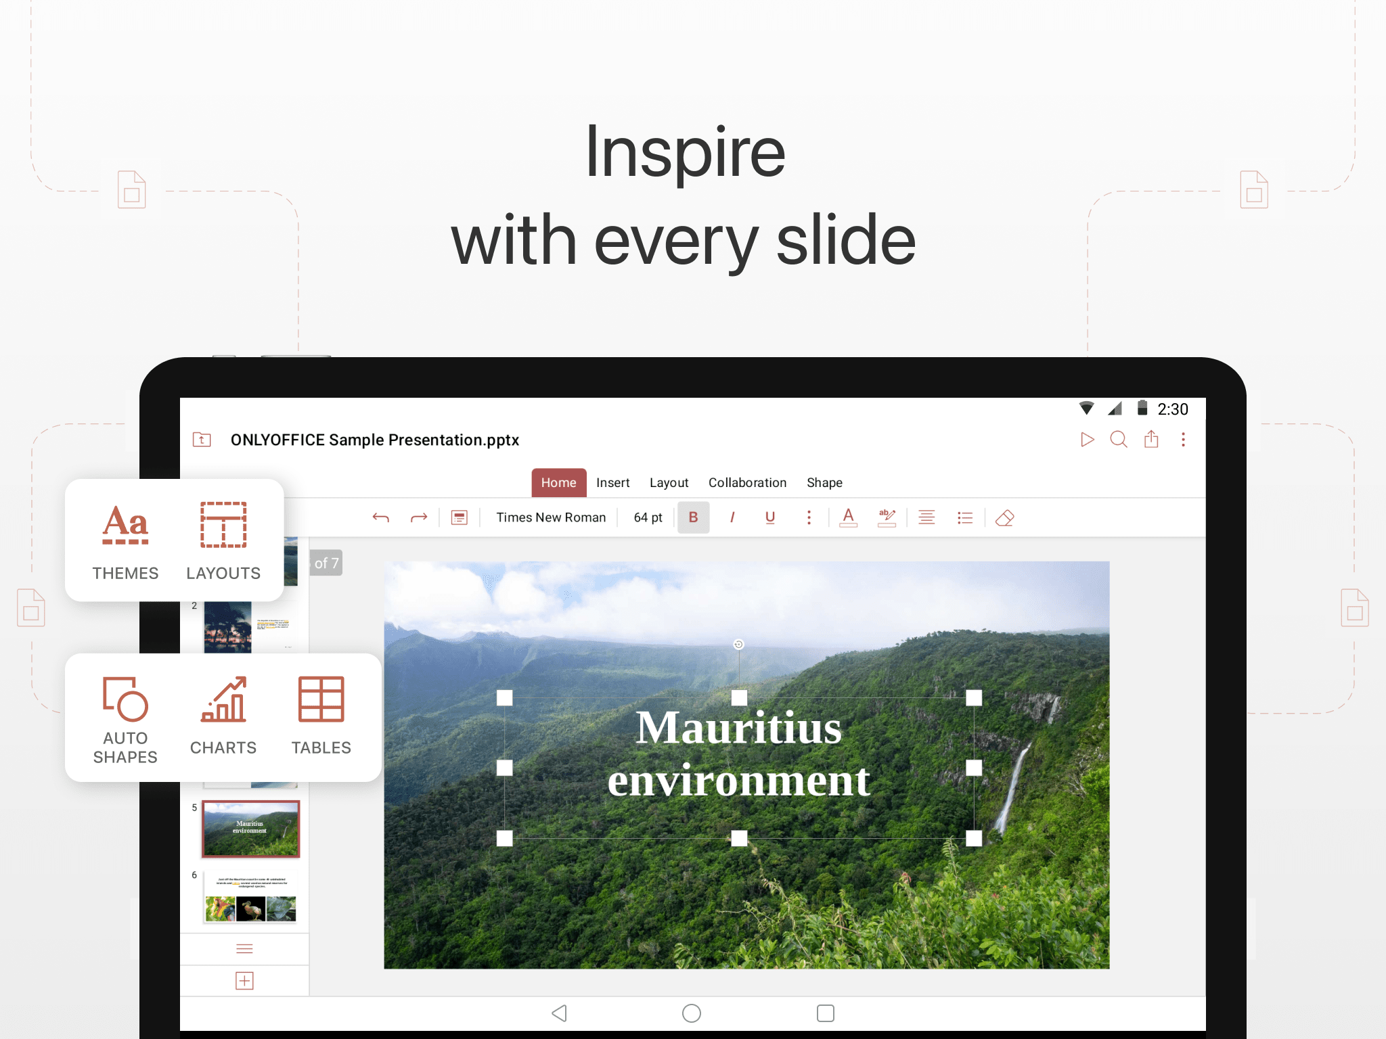The height and width of the screenshot is (1039, 1386).
Task: Open the slide layout toolbar icon
Action: click(x=460, y=517)
